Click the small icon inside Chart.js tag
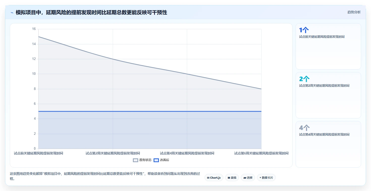The width and height of the screenshot is (371, 191). point(208,178)
